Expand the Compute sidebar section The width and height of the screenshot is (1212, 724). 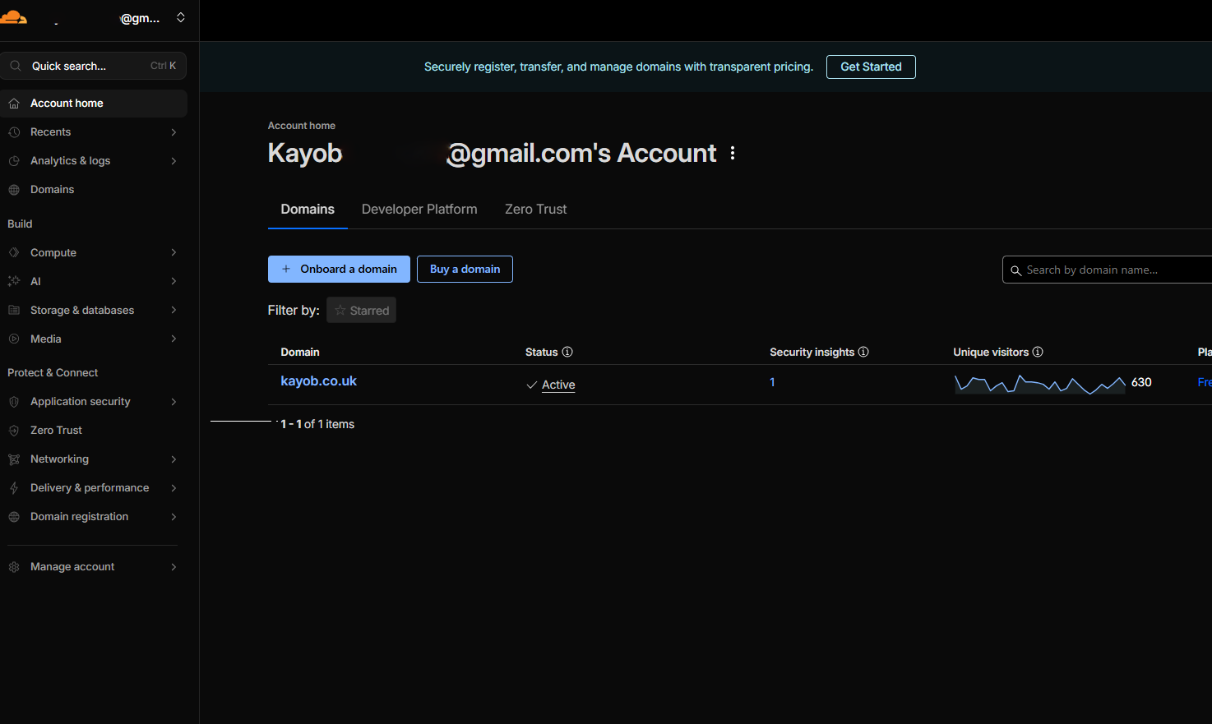click(93, 252)
